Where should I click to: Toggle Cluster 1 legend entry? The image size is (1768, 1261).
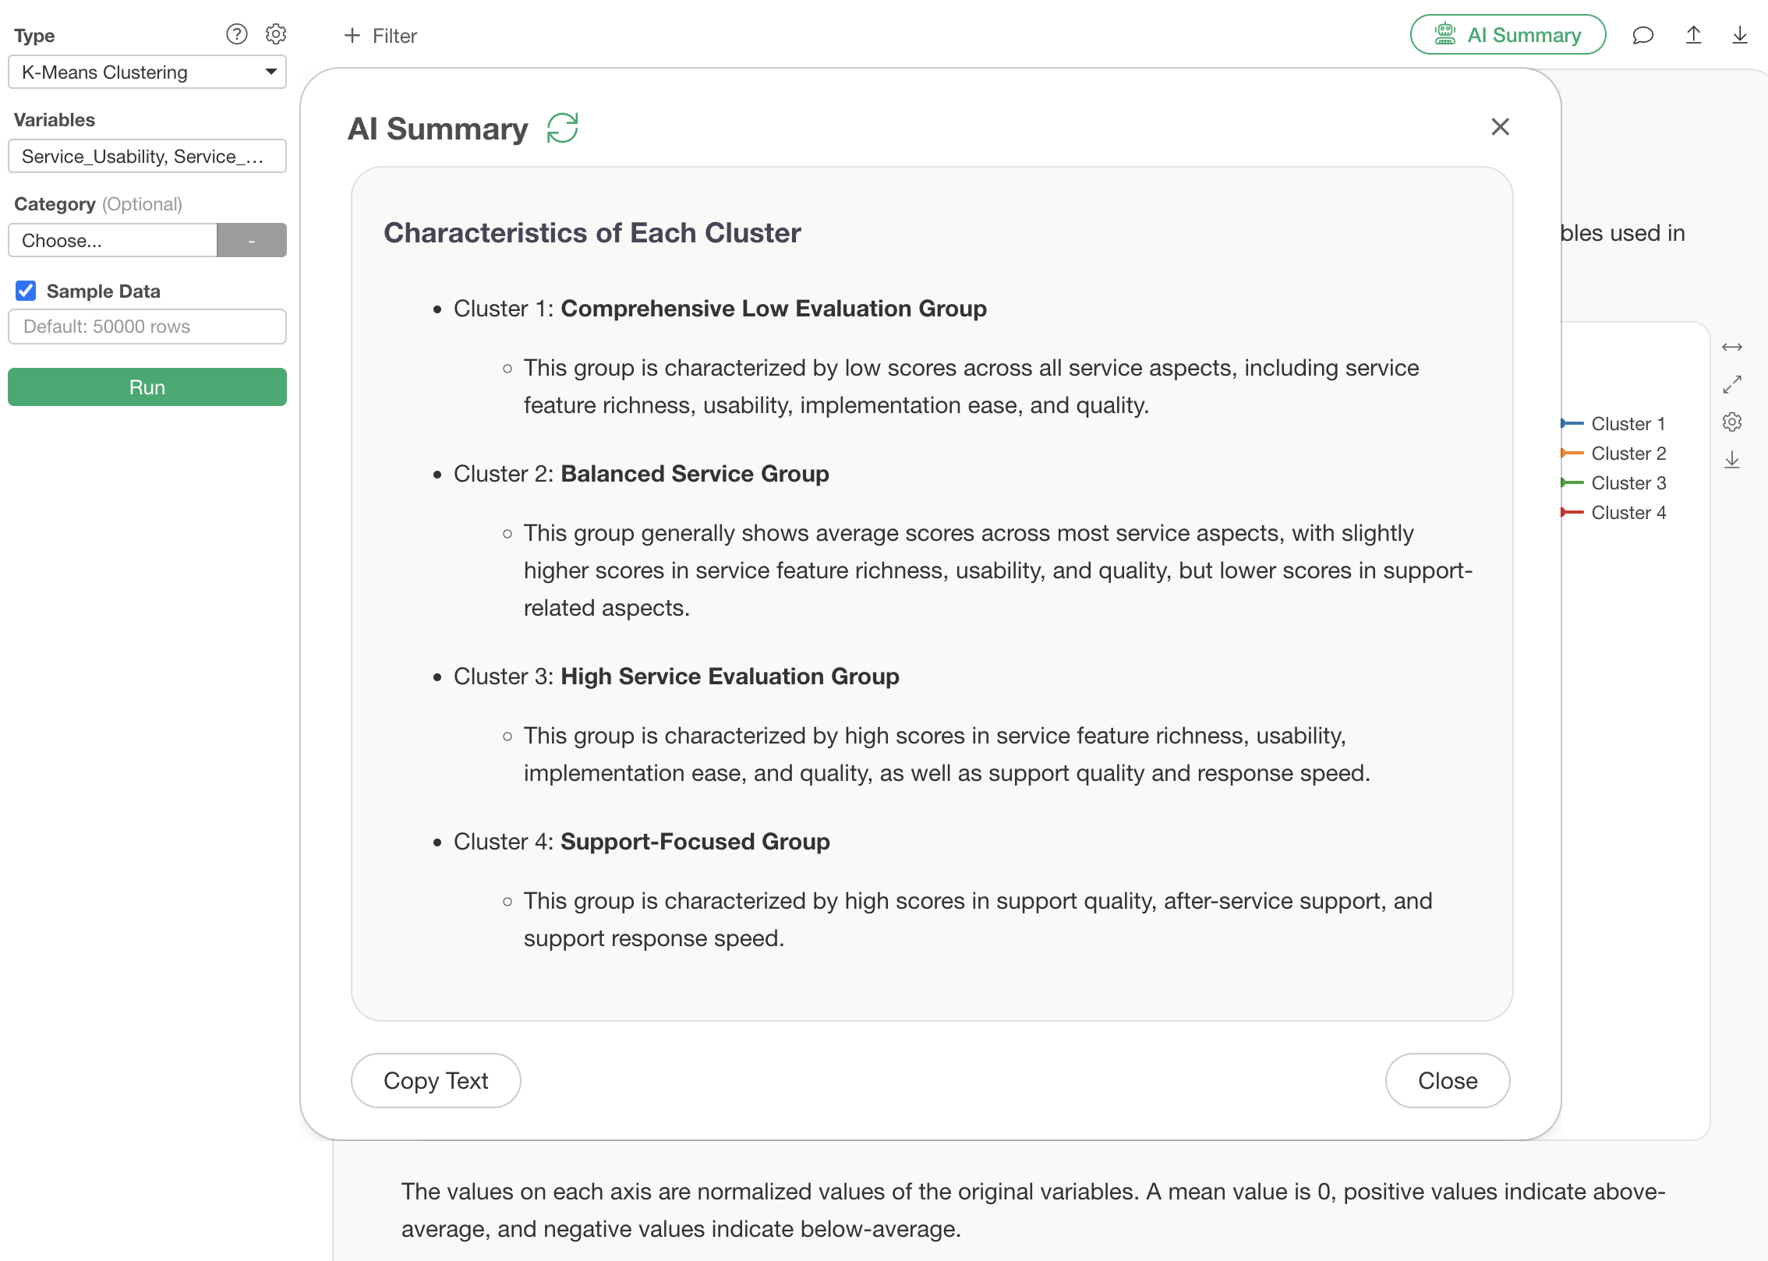click(x=1628, y=424)
